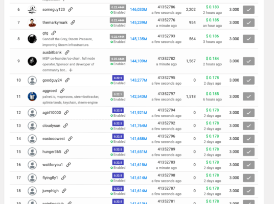Open aggroed witness name link

[x=50, y=91]
